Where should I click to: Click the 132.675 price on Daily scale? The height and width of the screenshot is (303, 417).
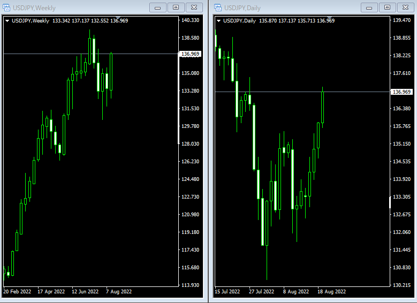(x=402, y=215)
